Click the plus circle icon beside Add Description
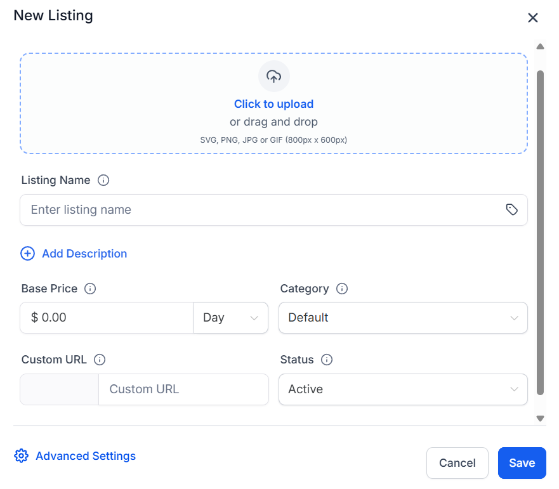The image size is (559, 489). click(28, 254)
